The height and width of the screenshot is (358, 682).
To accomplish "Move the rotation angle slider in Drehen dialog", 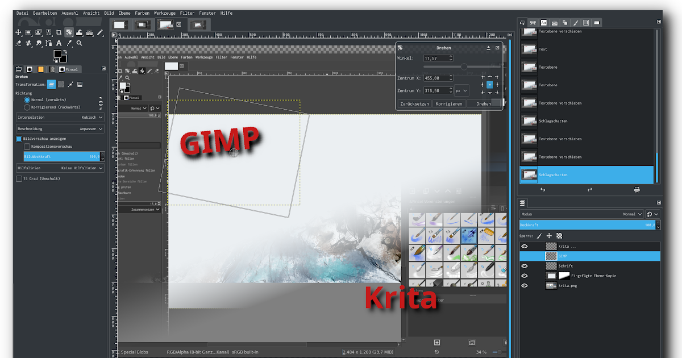I will coord(464,66).
